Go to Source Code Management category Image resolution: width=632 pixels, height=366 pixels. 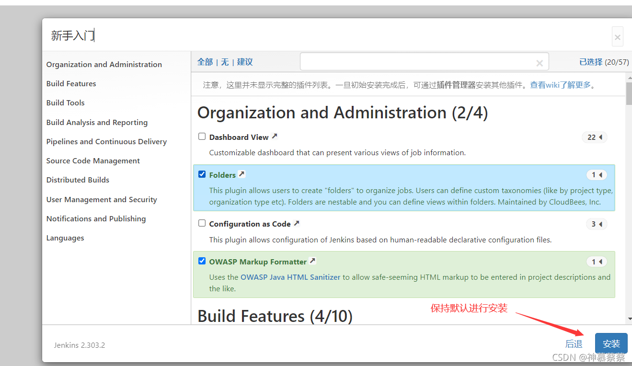coord(93,160)
